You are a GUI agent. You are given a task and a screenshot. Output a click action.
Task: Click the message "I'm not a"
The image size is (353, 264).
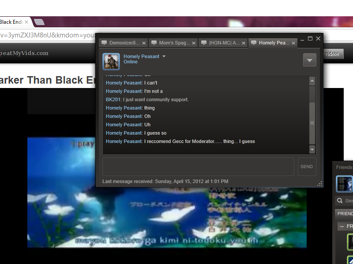(x=134, y=91)
